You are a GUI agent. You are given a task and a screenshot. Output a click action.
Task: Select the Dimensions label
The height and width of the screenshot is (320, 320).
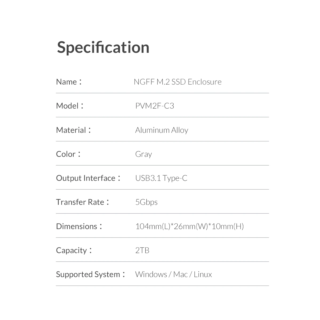point(79,226)
